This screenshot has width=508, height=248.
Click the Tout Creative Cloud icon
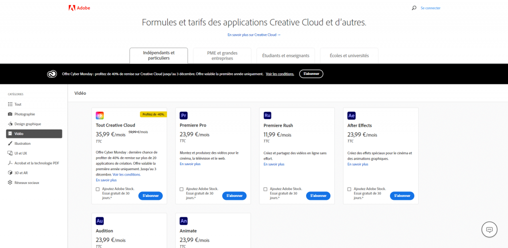(x=100, y=116)
